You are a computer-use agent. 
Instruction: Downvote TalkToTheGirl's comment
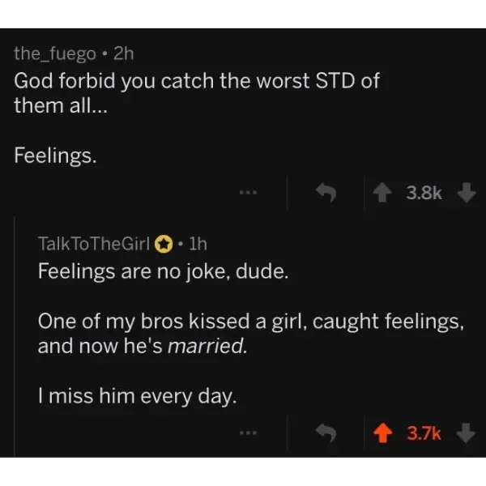465,433
